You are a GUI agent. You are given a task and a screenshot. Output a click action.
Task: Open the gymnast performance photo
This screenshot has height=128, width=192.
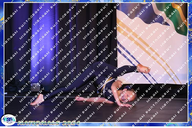pyautogui.click(x=96, y=62)
